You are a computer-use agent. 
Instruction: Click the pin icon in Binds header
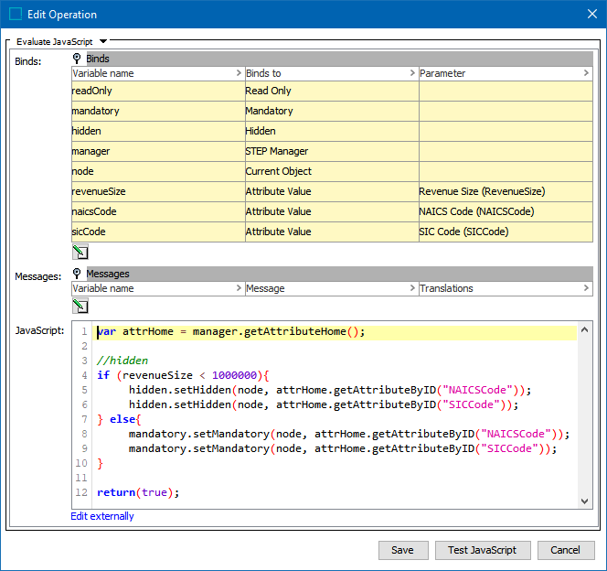click(x=78, y=59)
